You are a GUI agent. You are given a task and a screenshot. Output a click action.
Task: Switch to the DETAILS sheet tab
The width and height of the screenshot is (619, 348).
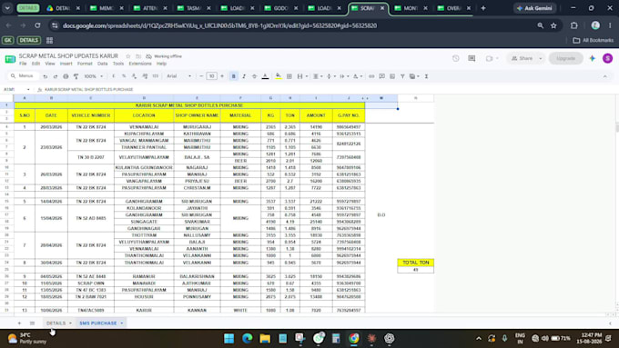pyautogui.click(x=56, y=323)
